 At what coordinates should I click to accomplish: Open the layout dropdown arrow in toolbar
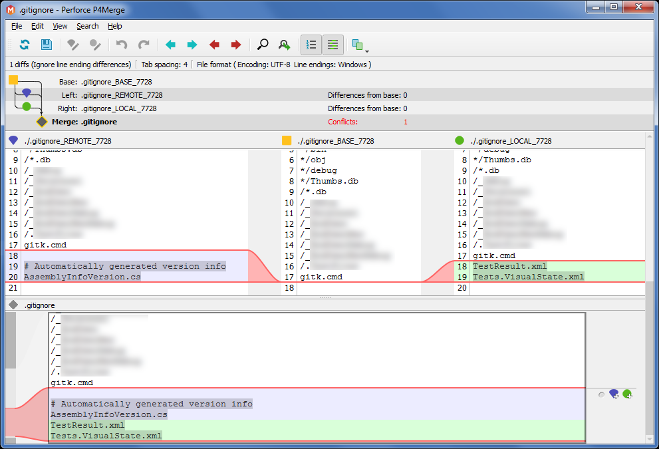(x=367, y=51)
